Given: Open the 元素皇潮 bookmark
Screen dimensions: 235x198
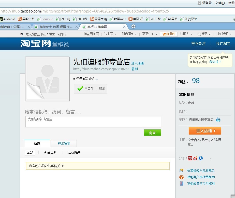Looking at the screenshot, I should pyautogui.click(x=98, y=19).
